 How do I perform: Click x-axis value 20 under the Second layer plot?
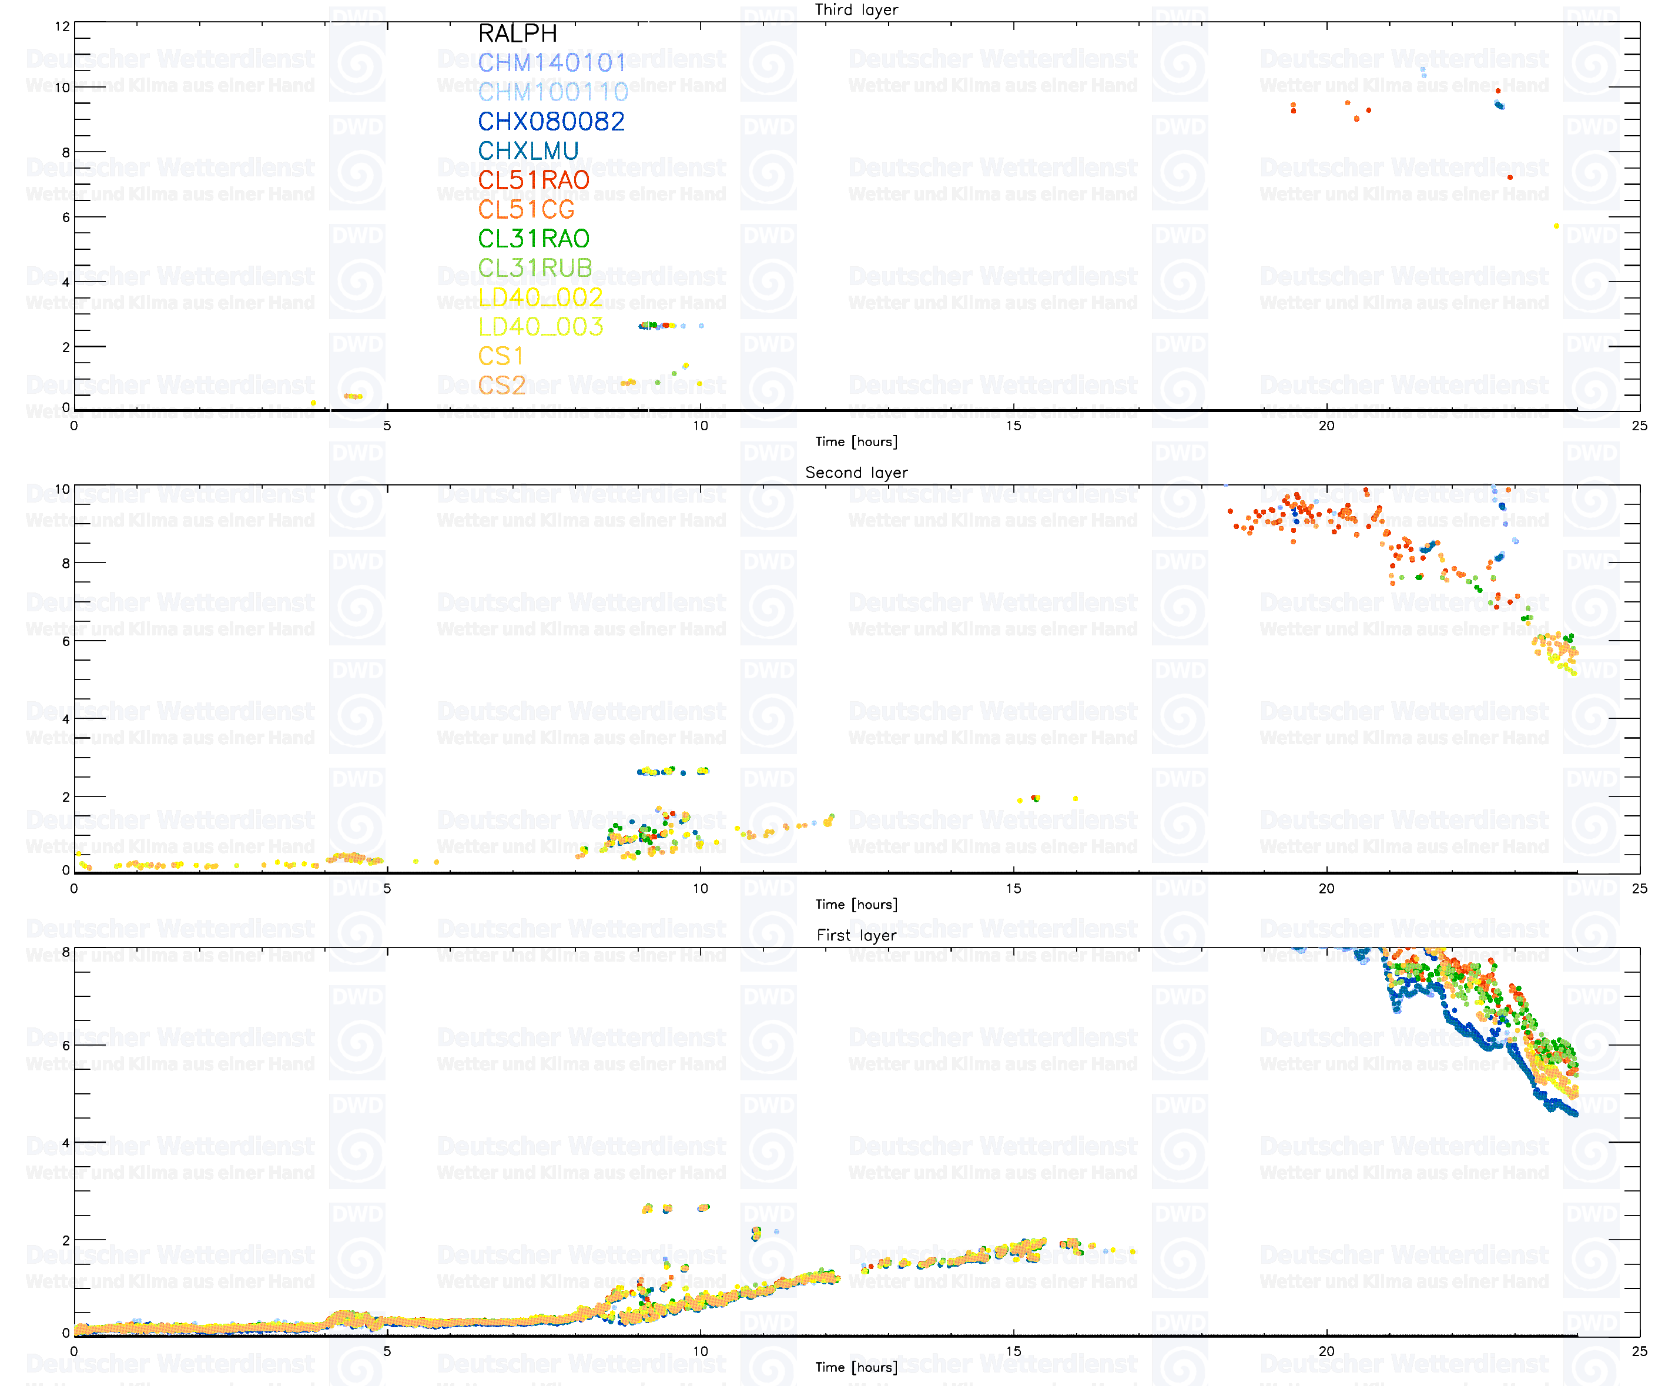tap(1326, 889)
